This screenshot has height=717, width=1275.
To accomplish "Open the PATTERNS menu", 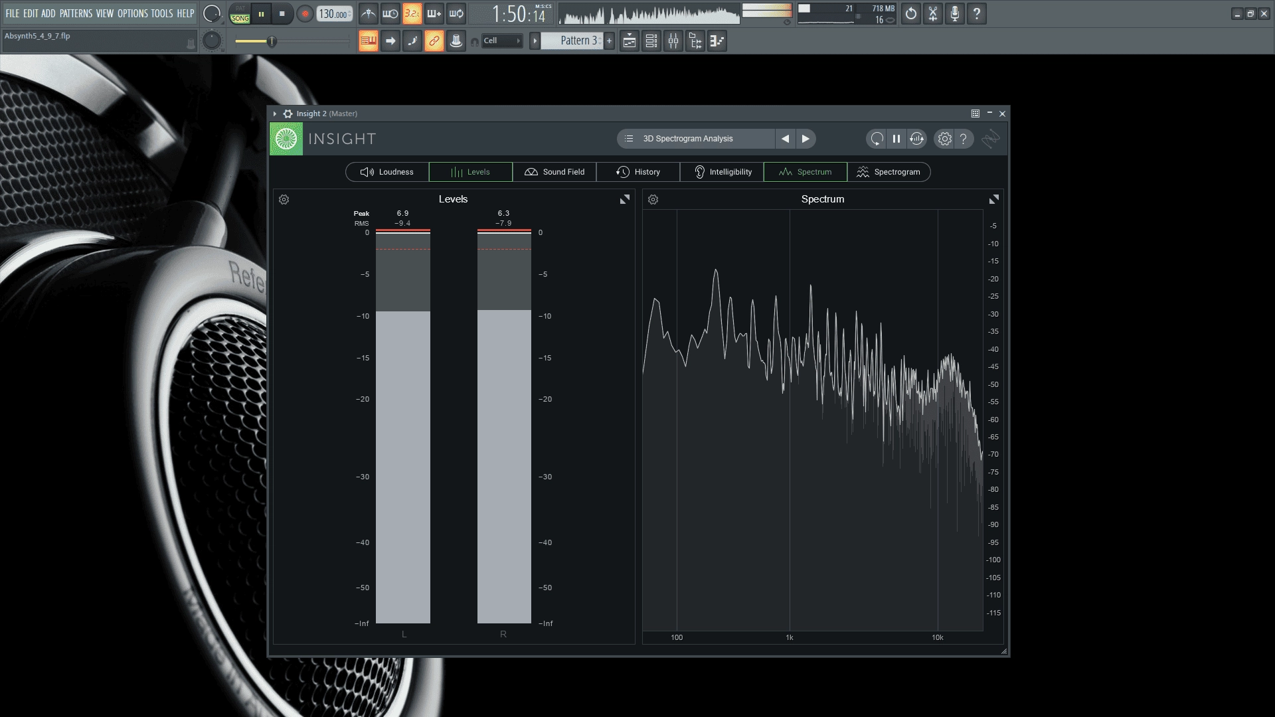I will [x=76, y=13].
